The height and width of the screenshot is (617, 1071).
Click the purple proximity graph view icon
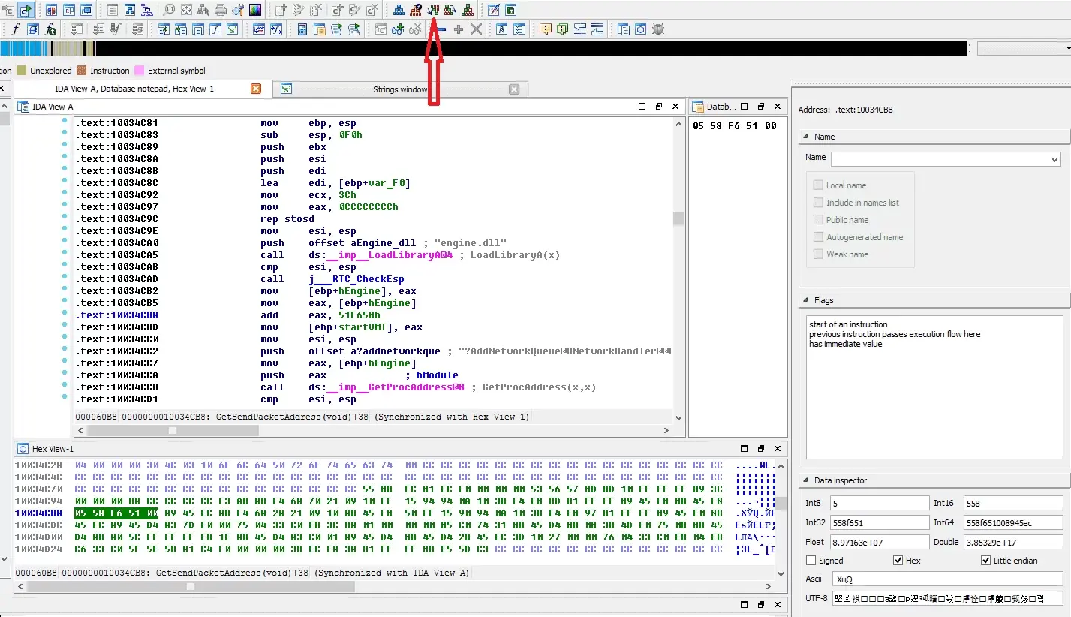146,10
